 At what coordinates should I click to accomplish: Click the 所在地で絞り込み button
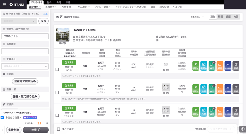pos(25,81)
